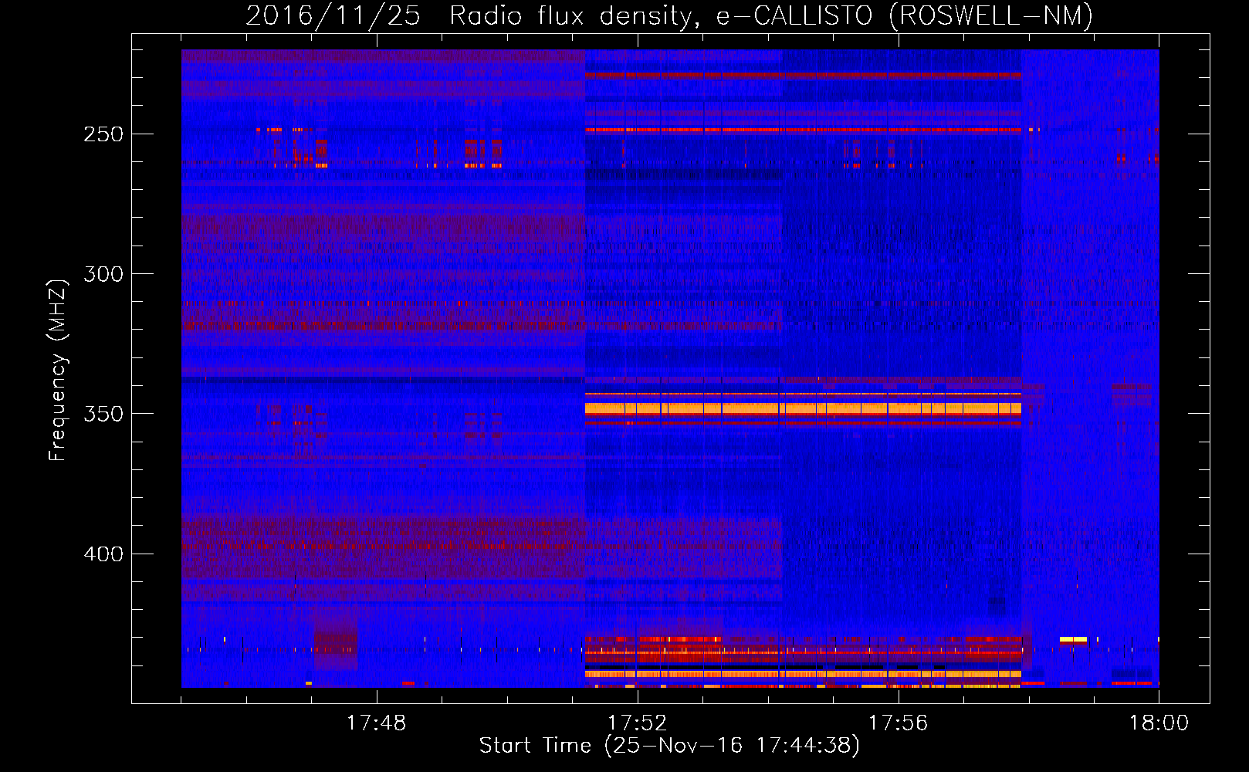
Task: Click the 17:48 time tick label
Action: (x=376, y=723)
